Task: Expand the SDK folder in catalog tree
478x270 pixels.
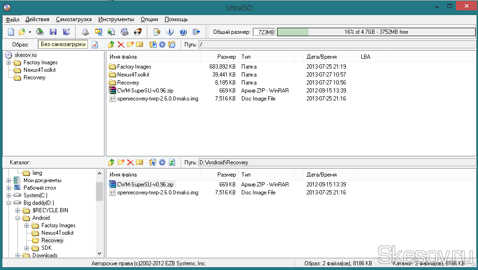Action: [x=27, y=248]
